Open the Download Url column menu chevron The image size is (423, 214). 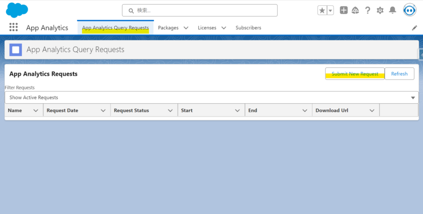point(372,111)
